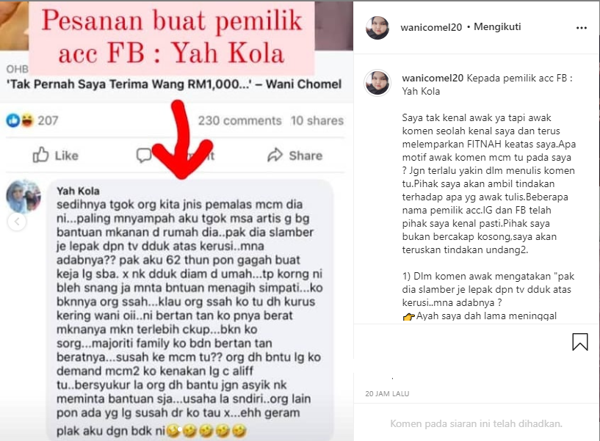Screen dimensions: 600x441
Task: Open the 10 shares link
Action: pyautogui.click(x=317, y=120)
